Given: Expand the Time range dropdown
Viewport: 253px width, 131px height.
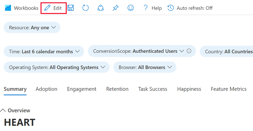Looking at the screenshot, I should pyautogui.click(x=44, y=51).
